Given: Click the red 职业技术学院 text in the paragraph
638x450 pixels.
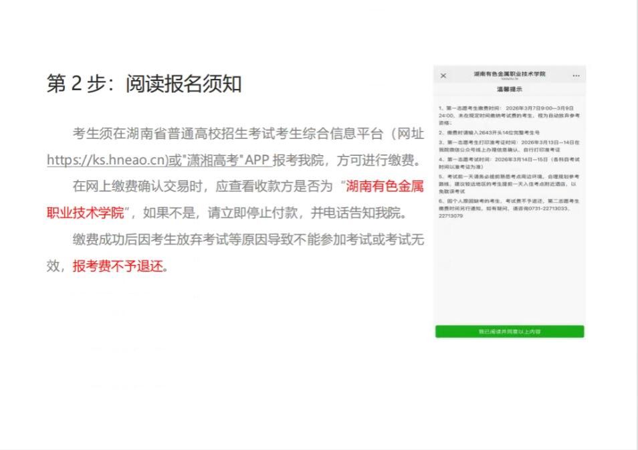Looking at the screenshot, I should (86, 213).
